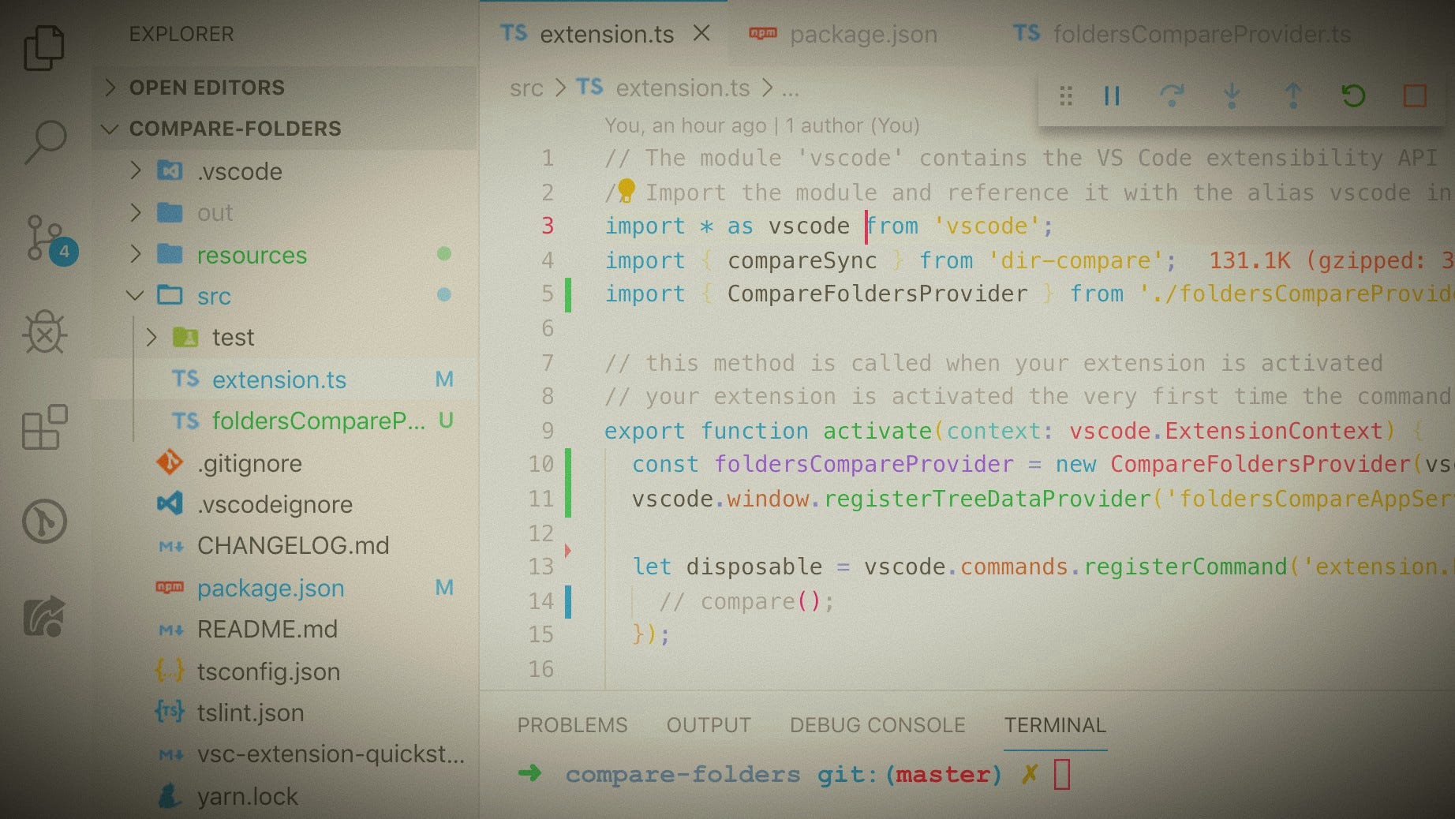Viewport: 1455px width, 819px height.
Task: Pause the debug session
Action: tap(1112, 96)
